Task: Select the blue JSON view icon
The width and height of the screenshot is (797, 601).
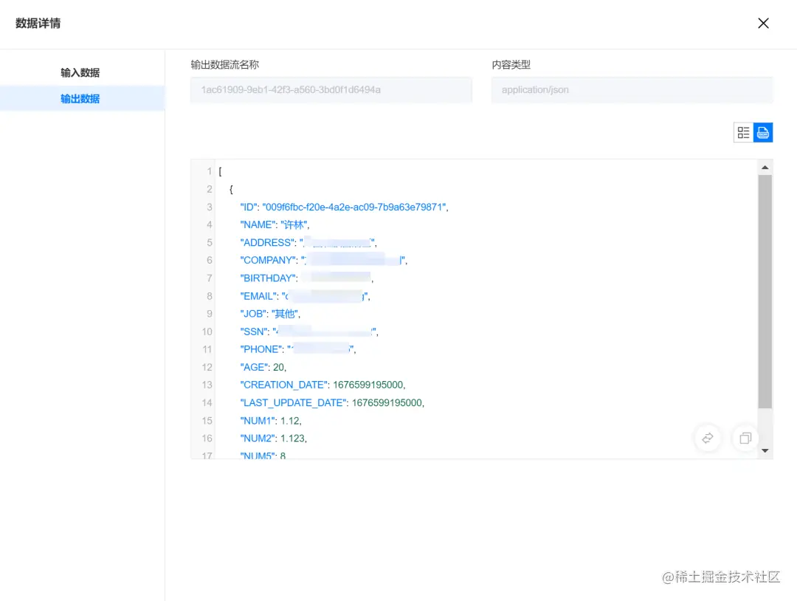Action: point(763,133)
